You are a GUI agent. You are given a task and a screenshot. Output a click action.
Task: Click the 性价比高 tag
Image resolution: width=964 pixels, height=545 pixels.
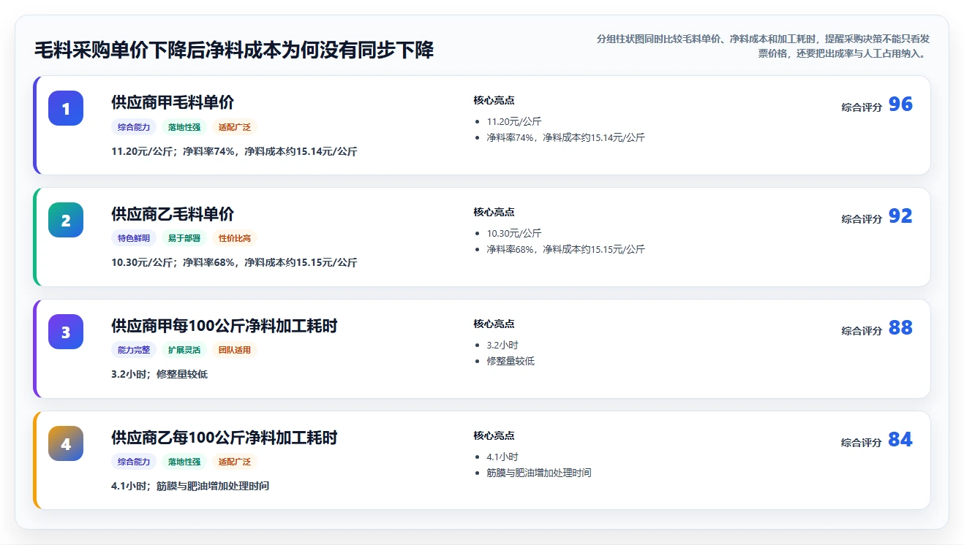(x=235, y=238)
